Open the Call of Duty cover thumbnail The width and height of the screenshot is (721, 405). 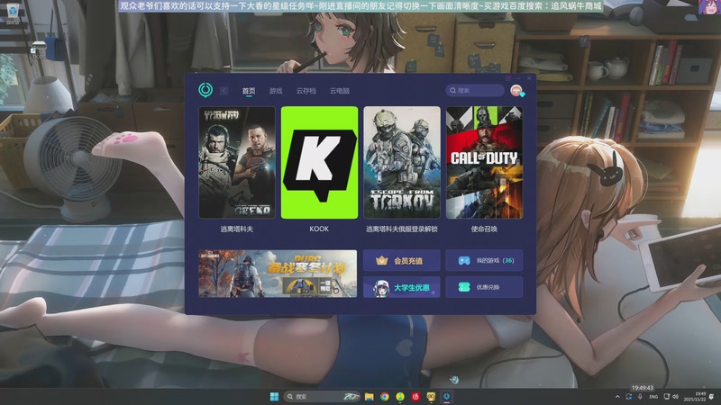point(484,163)
